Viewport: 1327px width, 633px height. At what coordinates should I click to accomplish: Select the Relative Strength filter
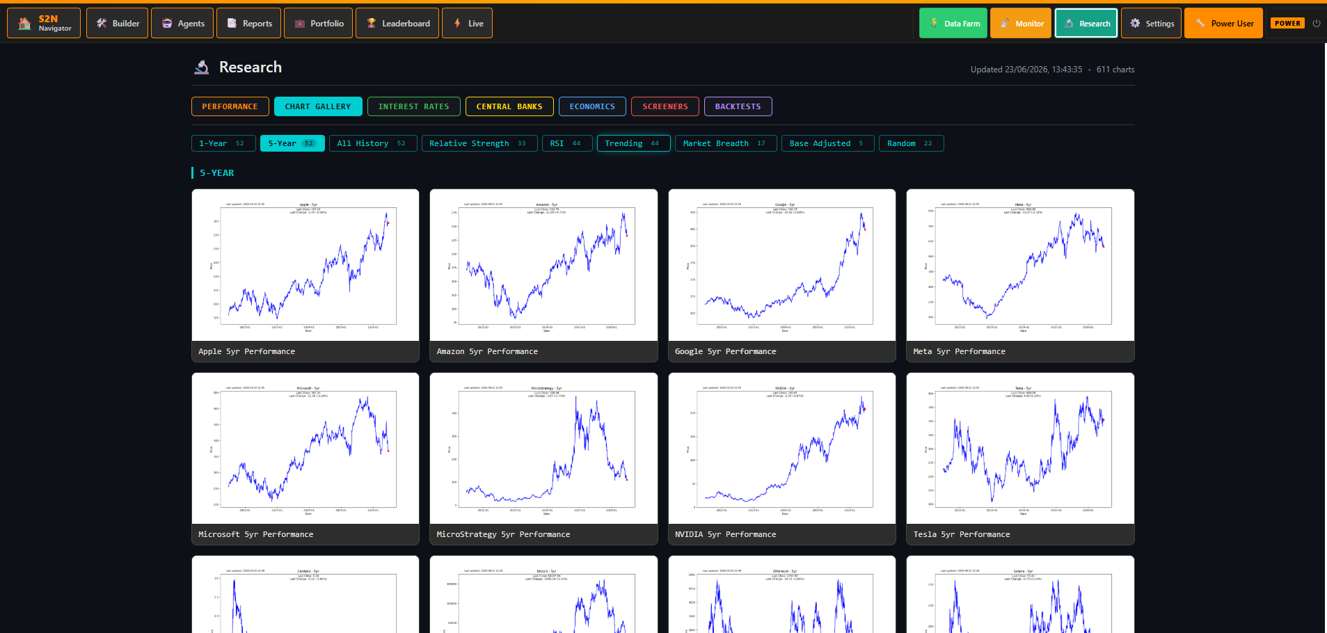(479, 143)
